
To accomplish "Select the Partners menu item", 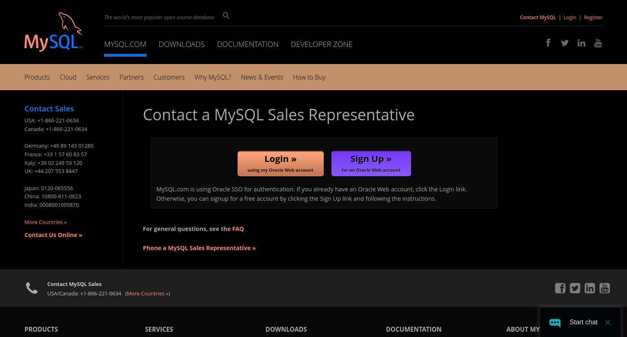I will pos(131,77).
